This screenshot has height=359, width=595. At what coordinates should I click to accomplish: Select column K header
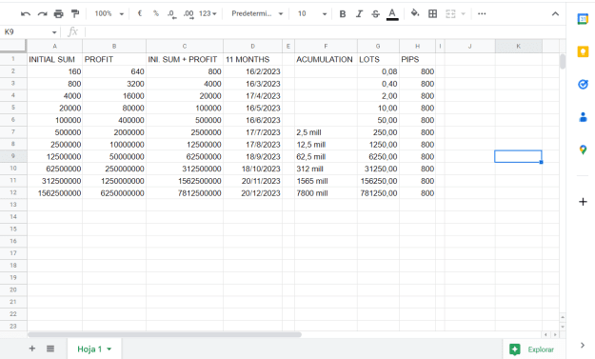pos(518,47)
